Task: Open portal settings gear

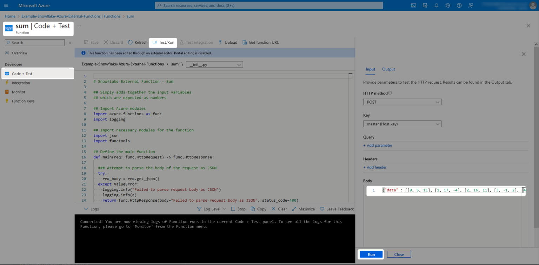Action: click(448, 5)
